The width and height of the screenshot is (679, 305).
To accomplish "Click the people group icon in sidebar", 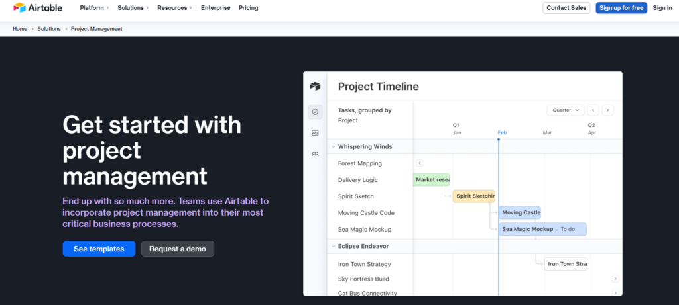I will pos(315,154).
